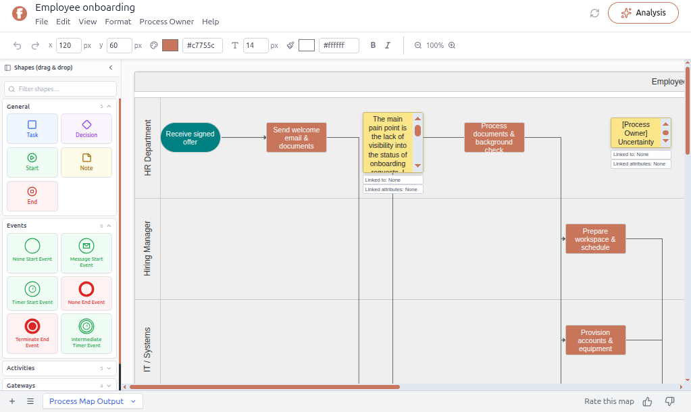Click the text color paint icon

(290, 45)
